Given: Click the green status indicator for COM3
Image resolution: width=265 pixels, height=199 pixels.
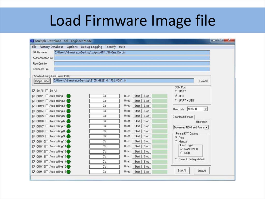Looking at the screenshot, I should point(68,106).
